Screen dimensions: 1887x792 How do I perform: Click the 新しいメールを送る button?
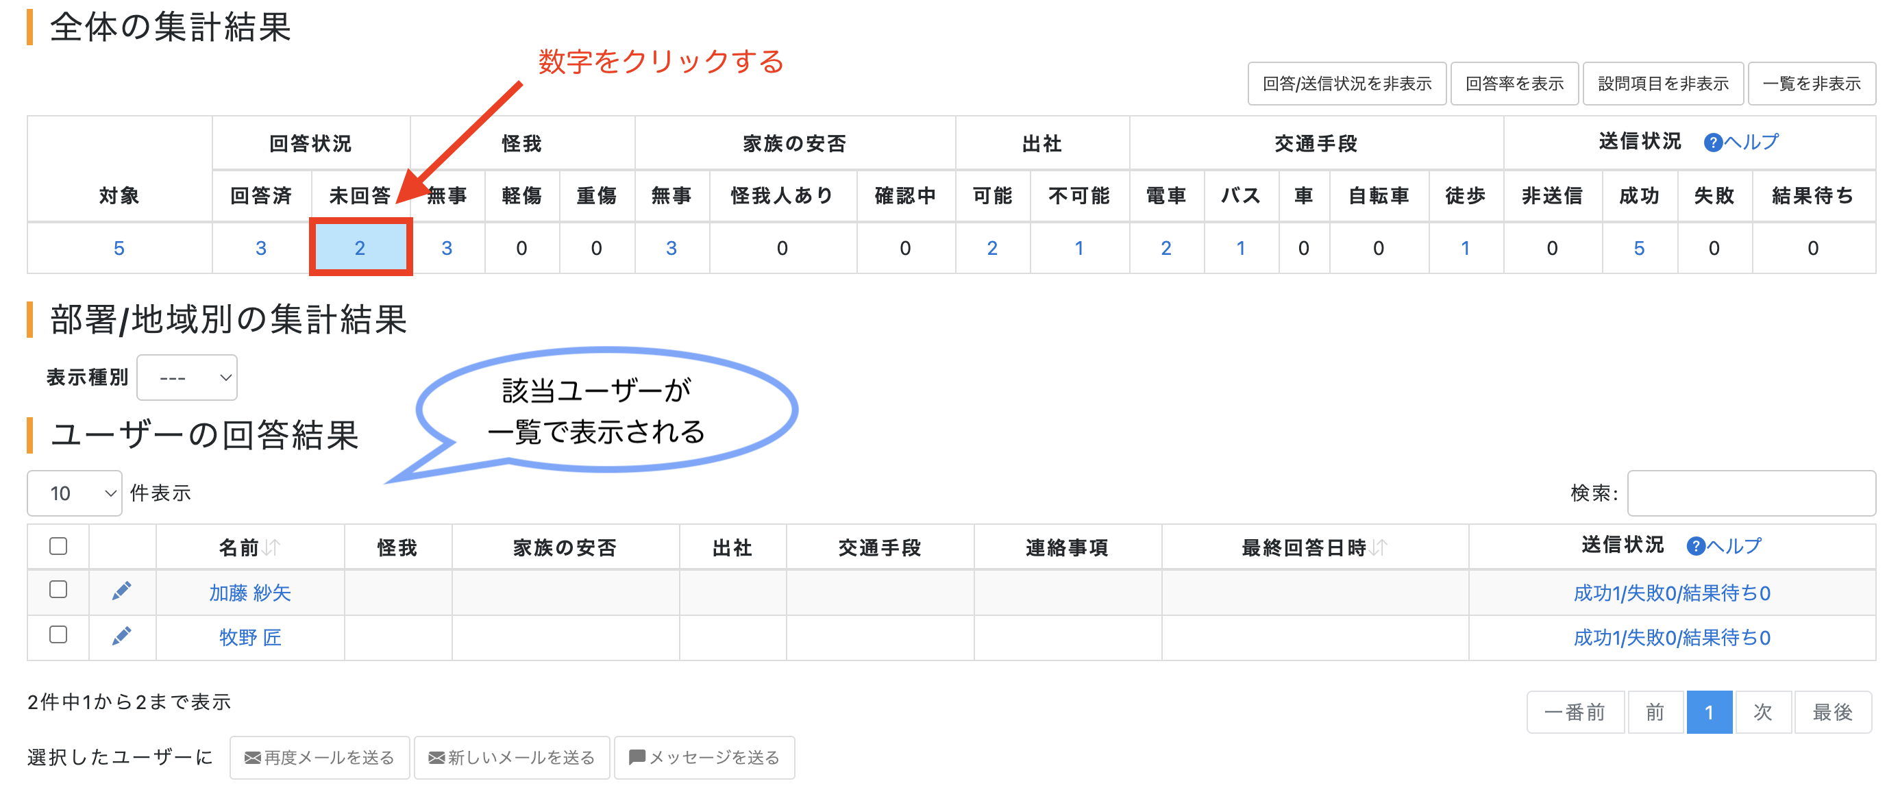click(x=511, y=757)
